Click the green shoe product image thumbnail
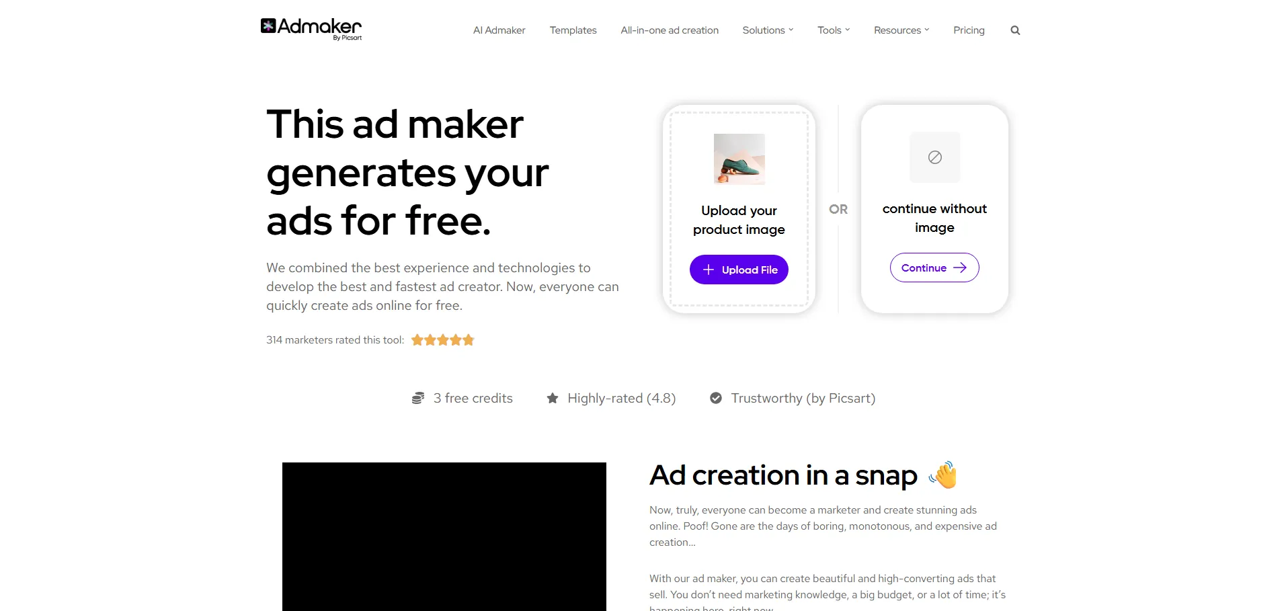The image size is (1288, 611). 739,159
